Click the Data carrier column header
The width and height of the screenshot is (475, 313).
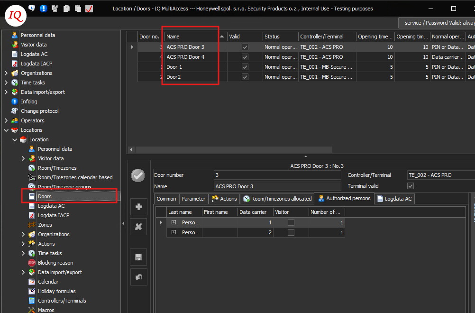coord(256,212)
